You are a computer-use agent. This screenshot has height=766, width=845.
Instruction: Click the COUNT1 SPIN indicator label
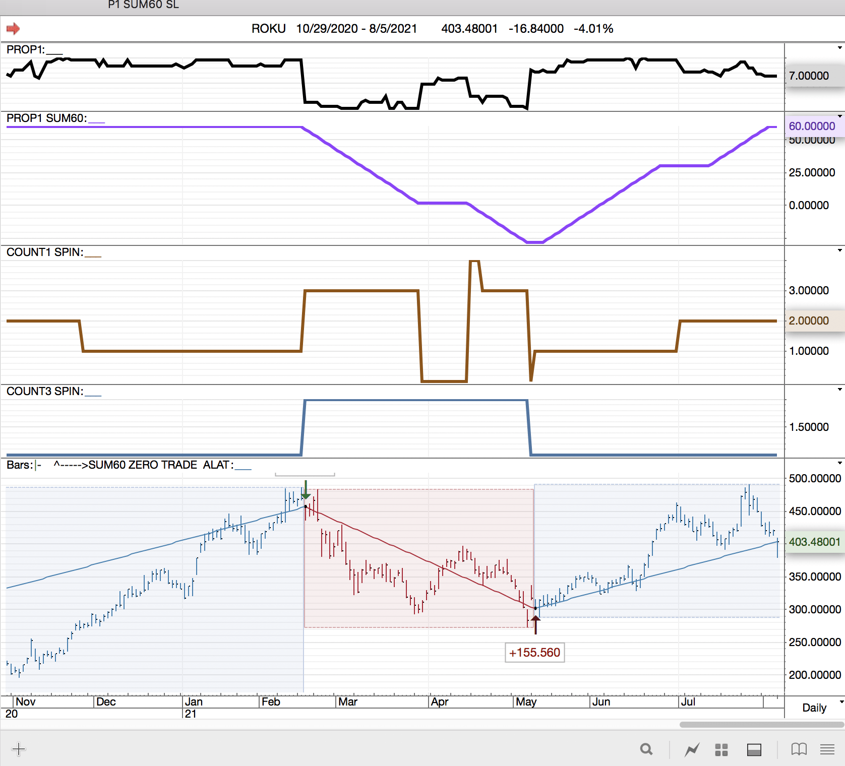click(45, 252)
